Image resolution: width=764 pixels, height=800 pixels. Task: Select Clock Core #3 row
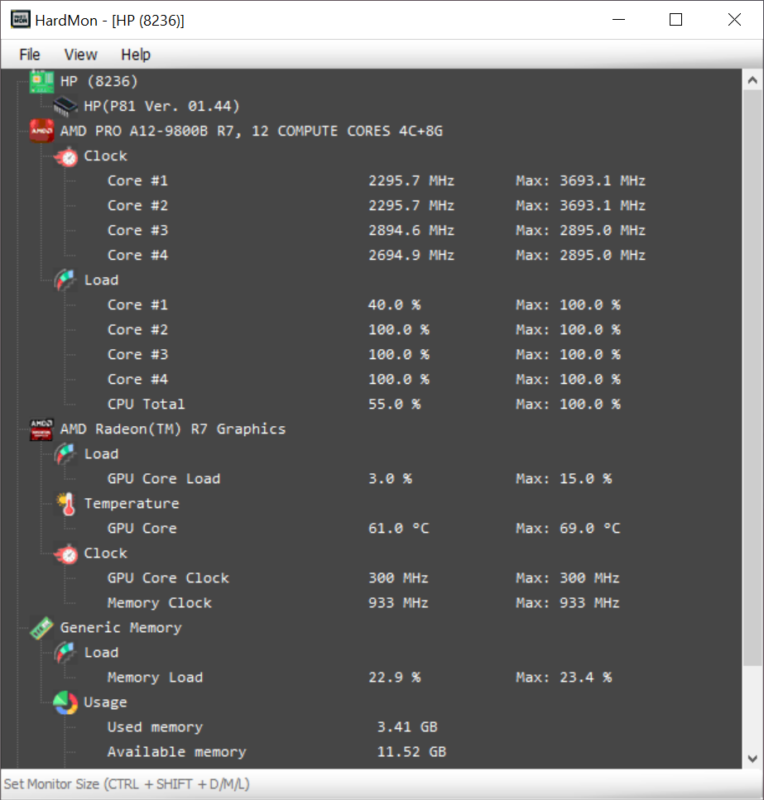pos(377,231)
